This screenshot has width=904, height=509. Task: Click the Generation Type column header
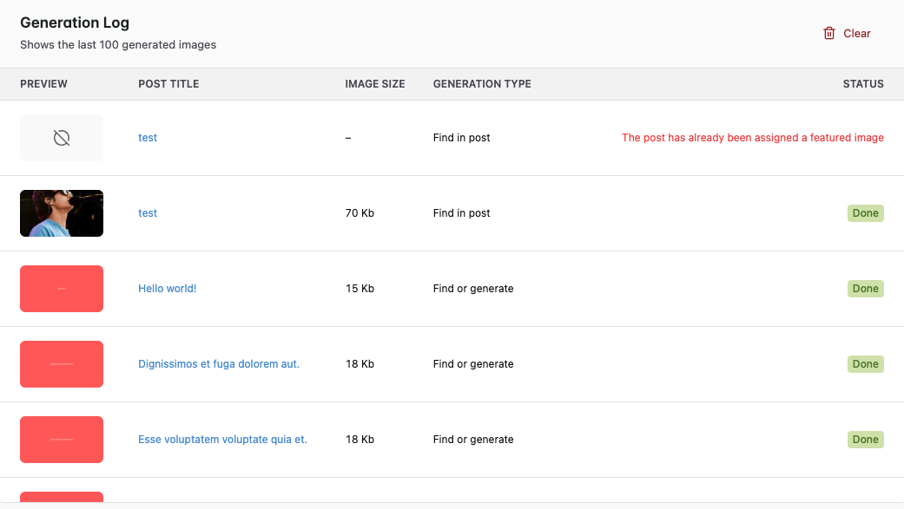pyautogui.click(x=482, y=84)
